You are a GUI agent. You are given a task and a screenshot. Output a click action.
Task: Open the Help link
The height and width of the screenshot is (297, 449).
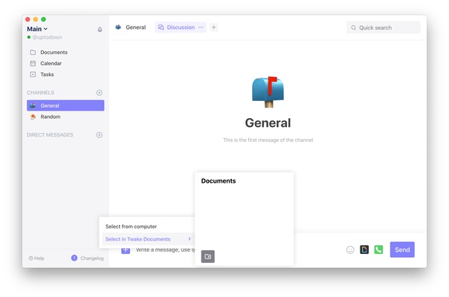[x=36, y=258]
